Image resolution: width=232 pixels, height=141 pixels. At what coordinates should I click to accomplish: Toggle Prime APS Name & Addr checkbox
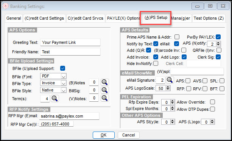(x=177, y=37)
